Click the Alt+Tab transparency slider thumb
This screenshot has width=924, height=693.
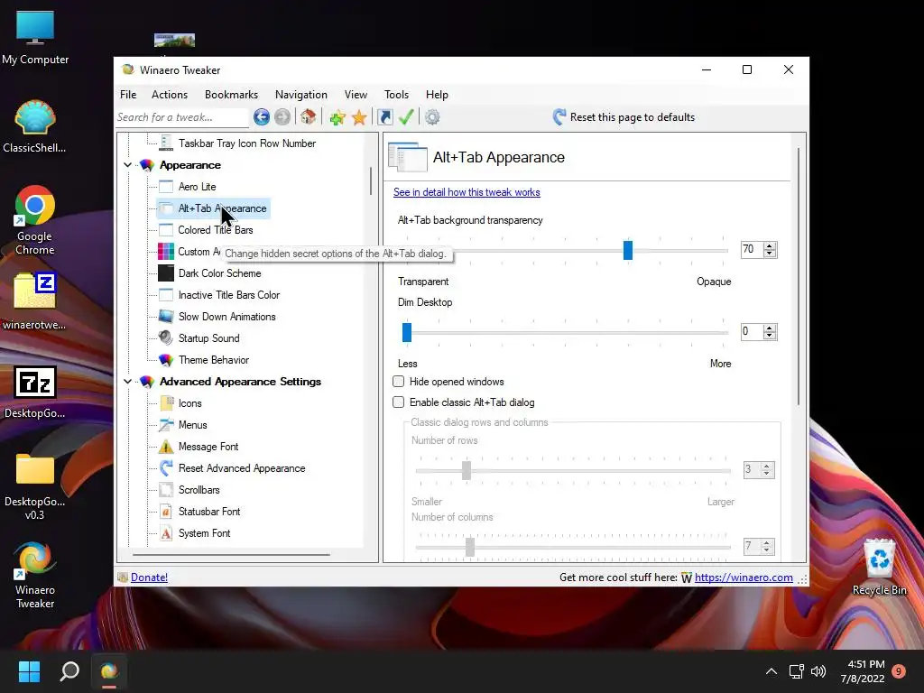[x=628, y=250]
